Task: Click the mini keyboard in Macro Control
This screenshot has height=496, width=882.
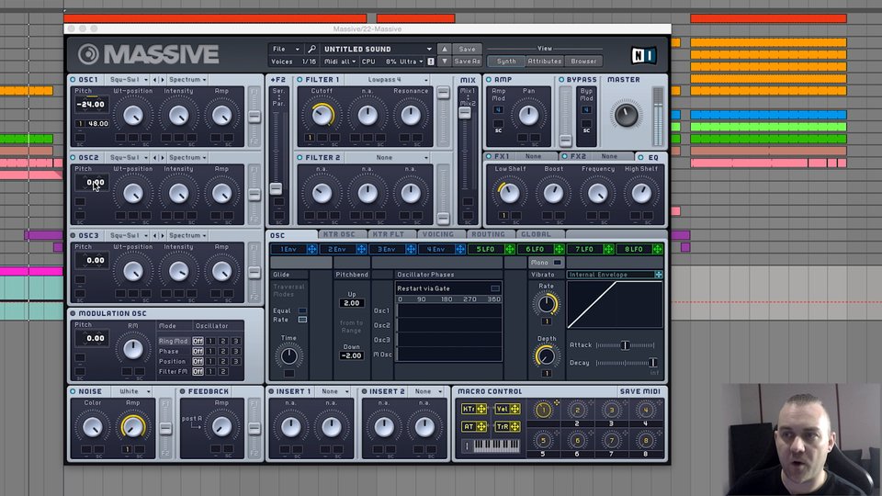Action: (495, 445)
